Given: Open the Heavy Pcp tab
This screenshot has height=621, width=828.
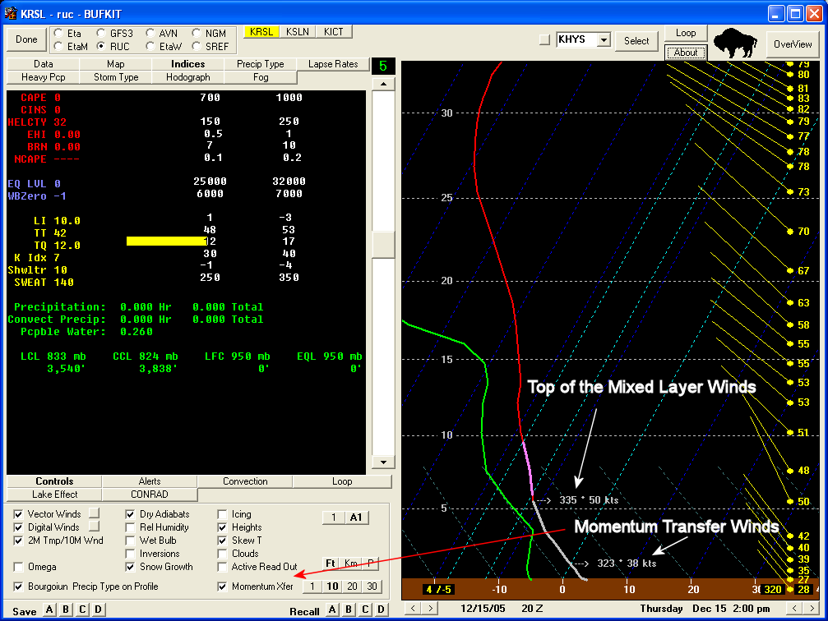Looking at the screenshot, I should (x=44, y=77).
